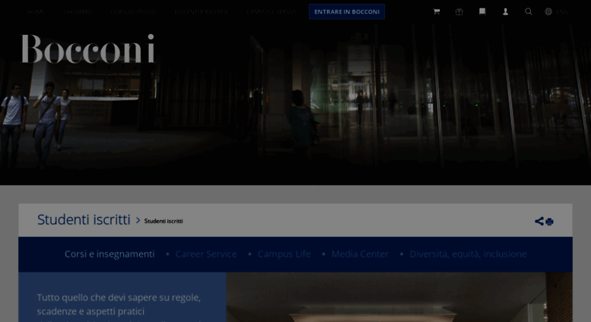This screenshot has height=322, width=591.
Task: Open the search magnifier icon
Action: pos(529,11)
